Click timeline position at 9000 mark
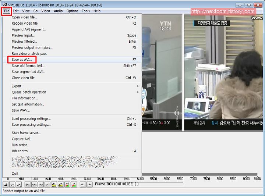 246,179
